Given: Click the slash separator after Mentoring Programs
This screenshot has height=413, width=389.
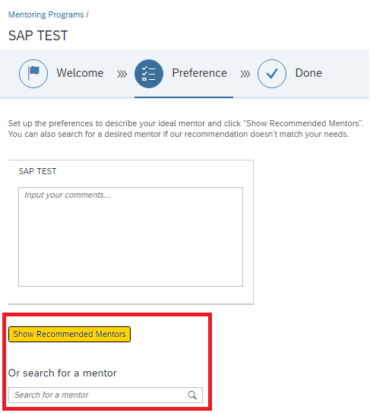Looking at the screenshot, I should click(x=87, y=14).
